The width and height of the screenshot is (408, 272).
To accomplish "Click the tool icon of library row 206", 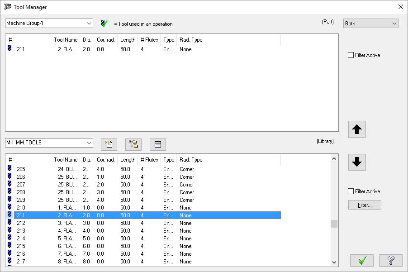I will pyautogui.click(x=9, y=176).
